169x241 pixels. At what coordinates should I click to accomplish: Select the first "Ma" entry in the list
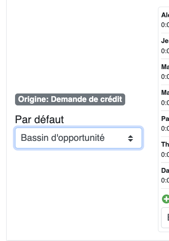point(165,72)
